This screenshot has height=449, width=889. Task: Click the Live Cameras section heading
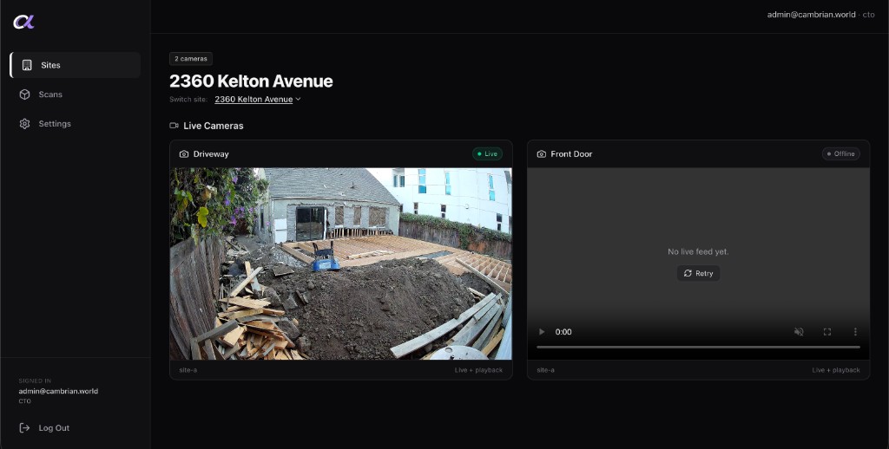(x=214, y=126)
